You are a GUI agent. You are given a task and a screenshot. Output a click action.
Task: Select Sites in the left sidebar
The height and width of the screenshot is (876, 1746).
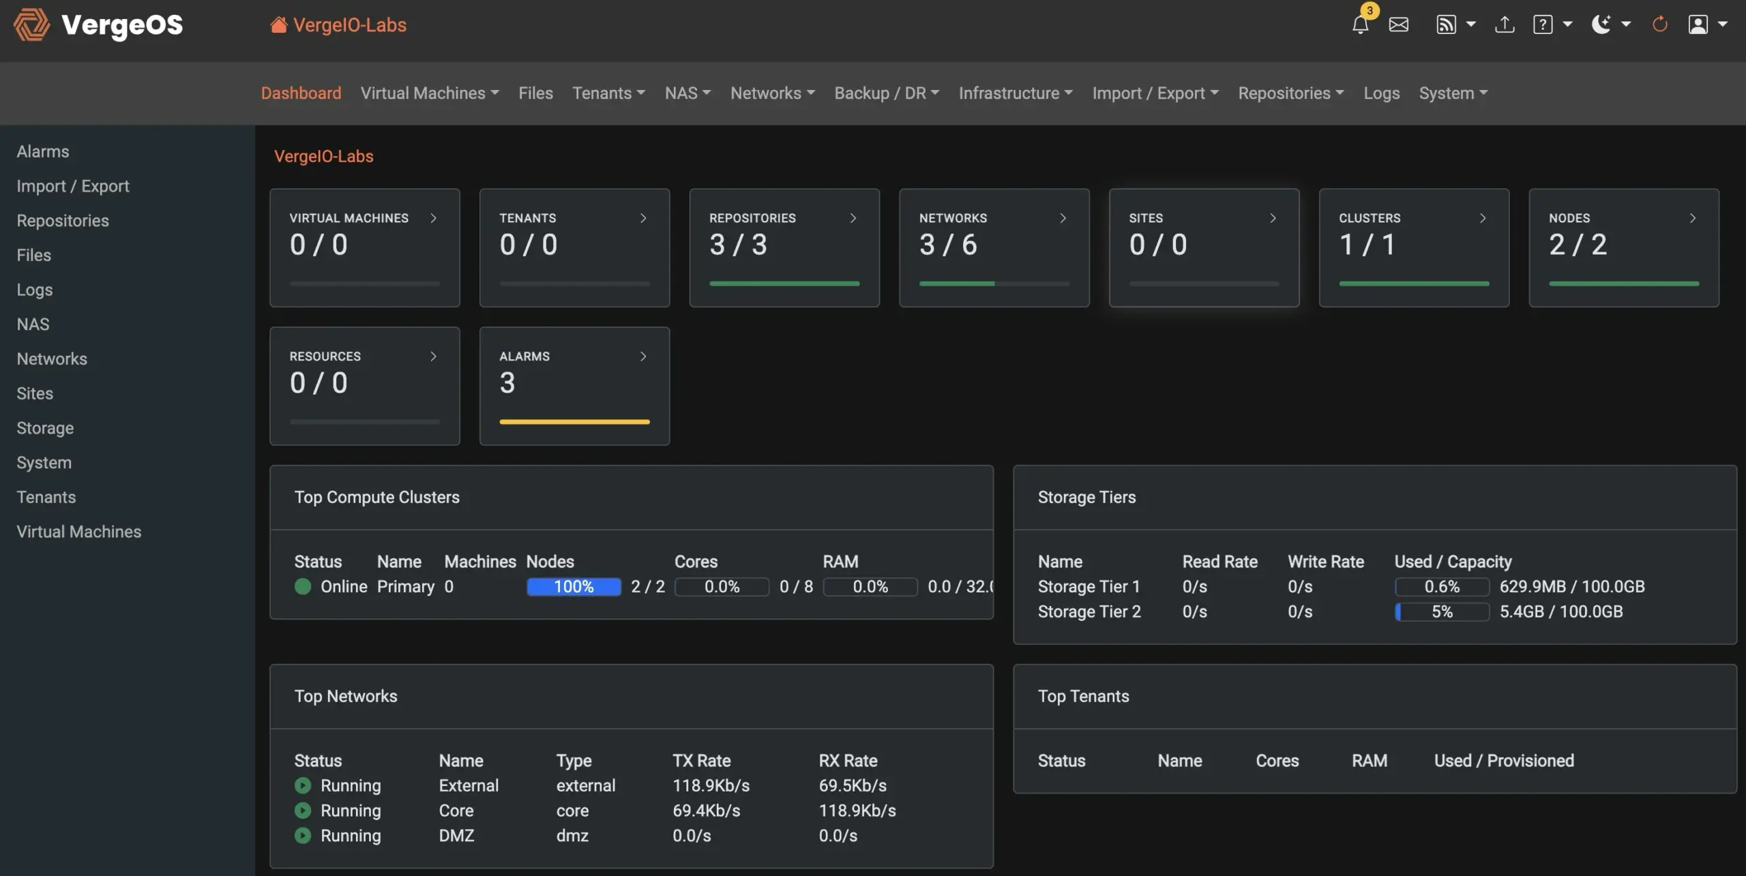[34, 393]
